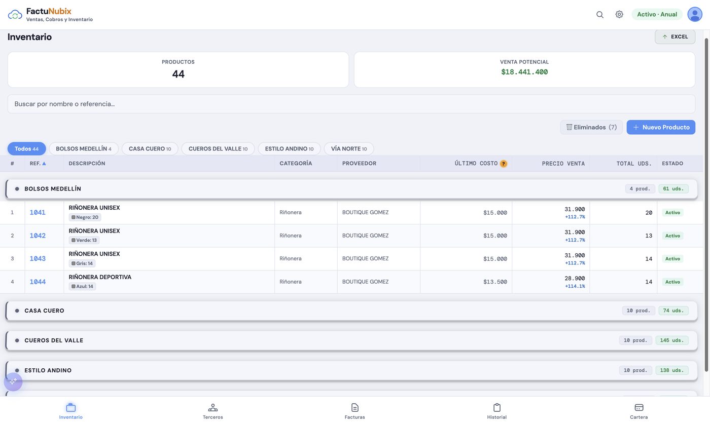The image size is (710, 426).
Task: Go to Facturas in bottom navigation
Action: point(355,411)
